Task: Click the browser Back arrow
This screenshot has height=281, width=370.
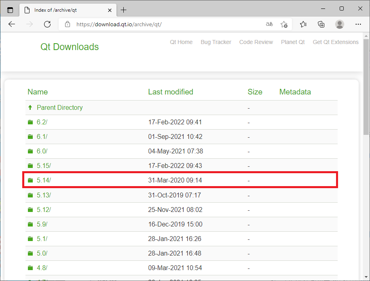Action: [12, 24]
